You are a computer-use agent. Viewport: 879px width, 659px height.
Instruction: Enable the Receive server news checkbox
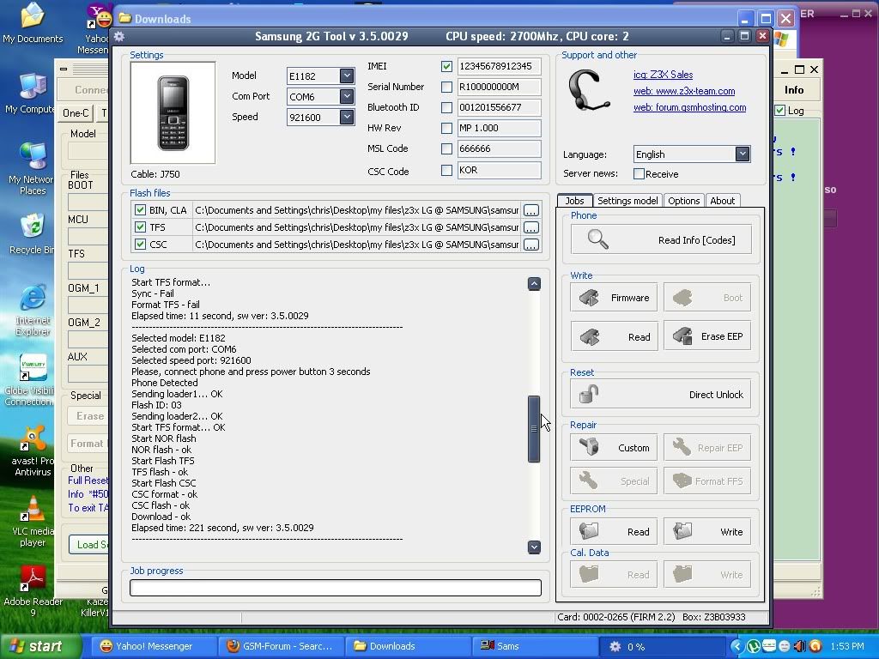click(639, 174)
